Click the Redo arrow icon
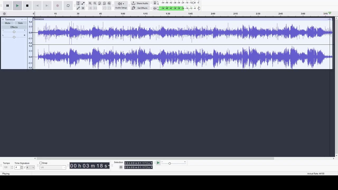Screen dimensions: 338x190 click(109, 8)
